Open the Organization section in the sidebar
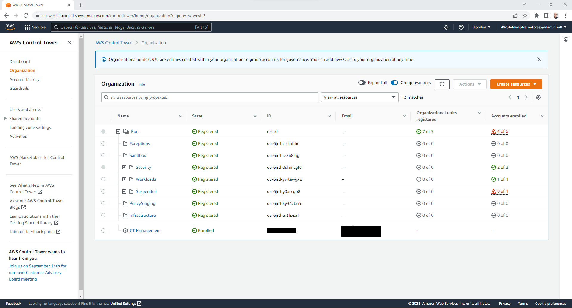 (x=22, y=70)
